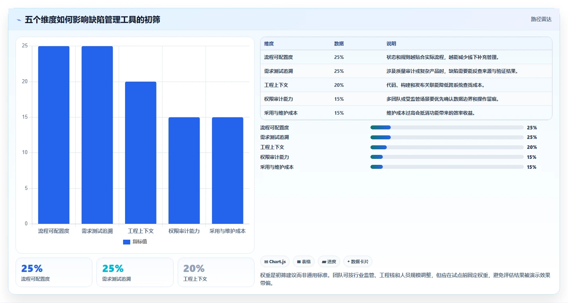This screenshot has width=568, height=303.
Task: Select table cell 权限审计能力
Action: tap(278, 99)
